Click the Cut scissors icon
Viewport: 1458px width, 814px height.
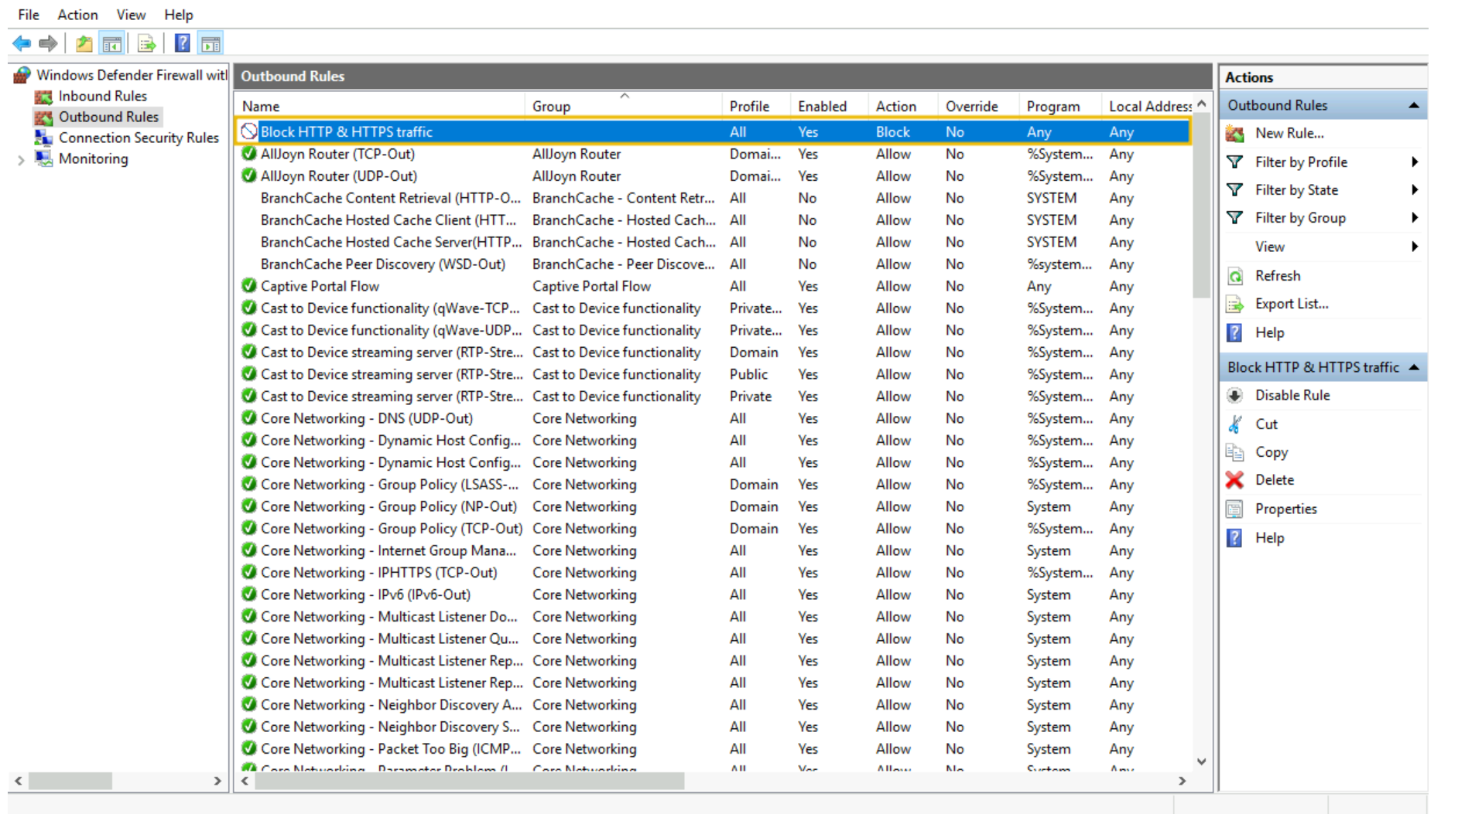pos(1235,424)
